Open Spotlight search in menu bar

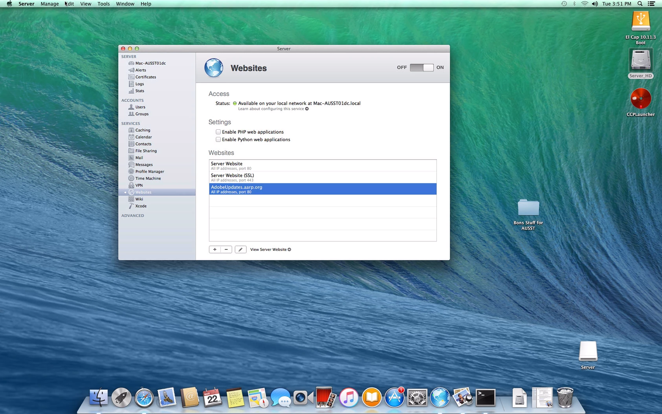point(640,4)
